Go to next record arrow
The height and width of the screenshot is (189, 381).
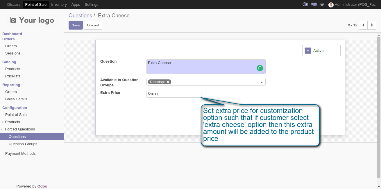coord(372,25)
